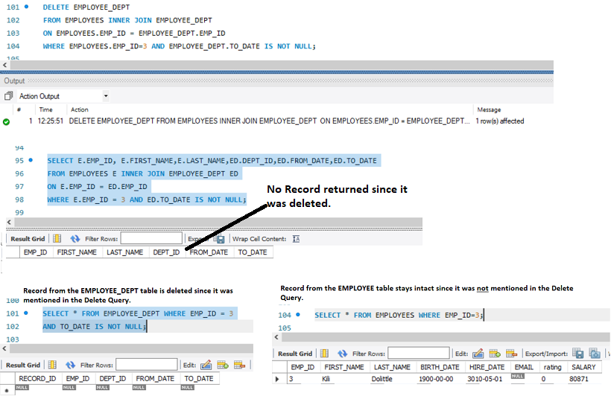Viewport: 611px width, 402px height.
Task: Click the edit row pencil icon in the Export/Import toolbar
Action: (478, 353)
